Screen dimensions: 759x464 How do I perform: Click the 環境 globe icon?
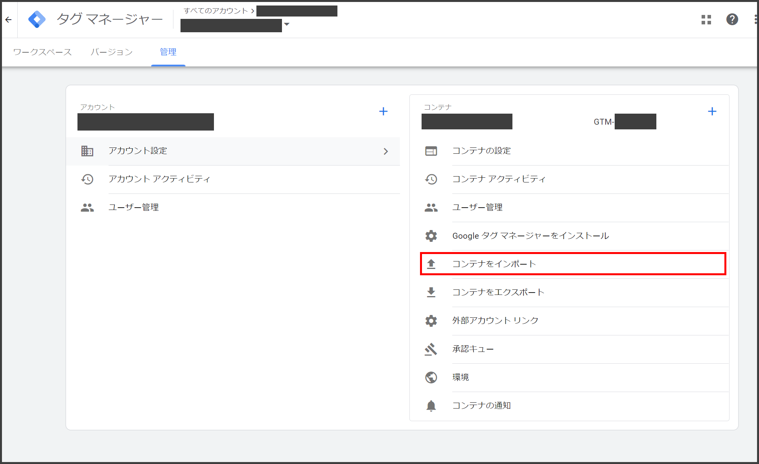[431, 377]
